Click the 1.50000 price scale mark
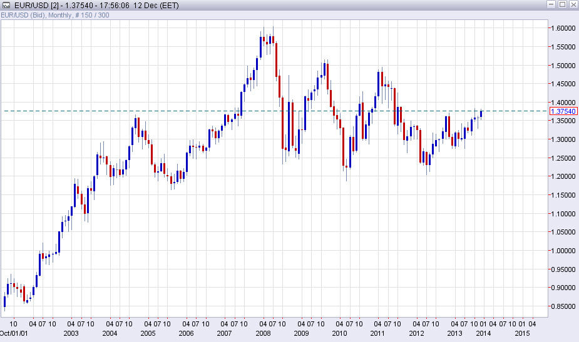 (x=563, y=65)
